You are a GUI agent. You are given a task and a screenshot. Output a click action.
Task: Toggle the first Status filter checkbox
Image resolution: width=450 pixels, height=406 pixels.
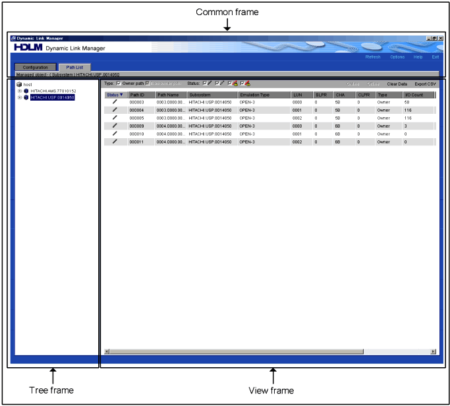tap(205, 84)
